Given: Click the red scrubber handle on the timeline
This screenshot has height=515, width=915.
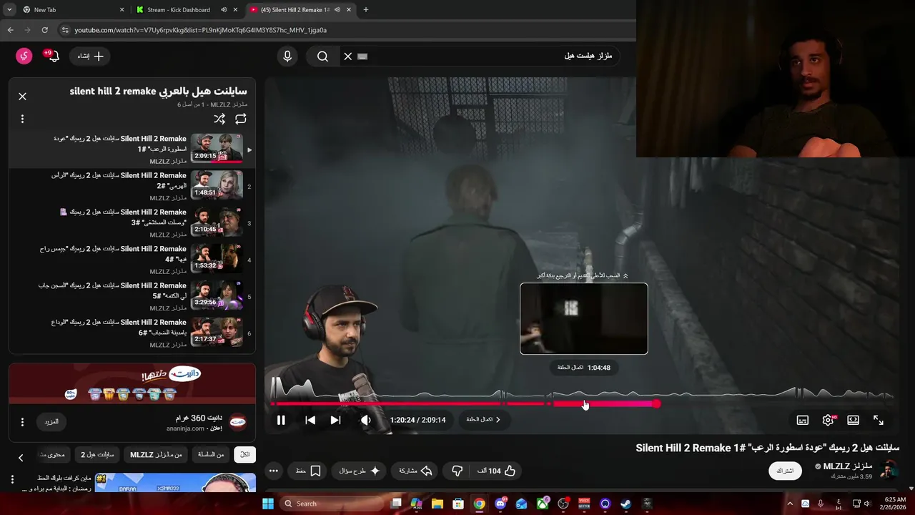Looking at the screenshot, I should coord(656,403).
